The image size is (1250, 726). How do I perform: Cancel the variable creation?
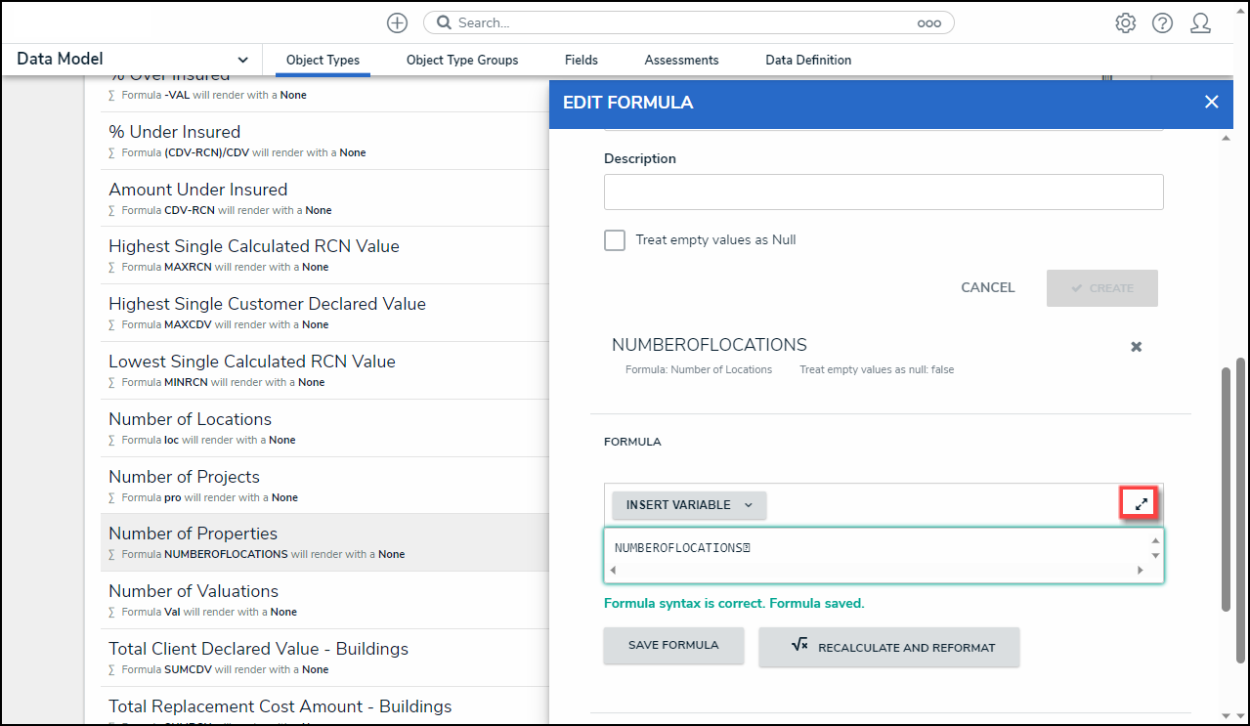[x=987, y=288]
